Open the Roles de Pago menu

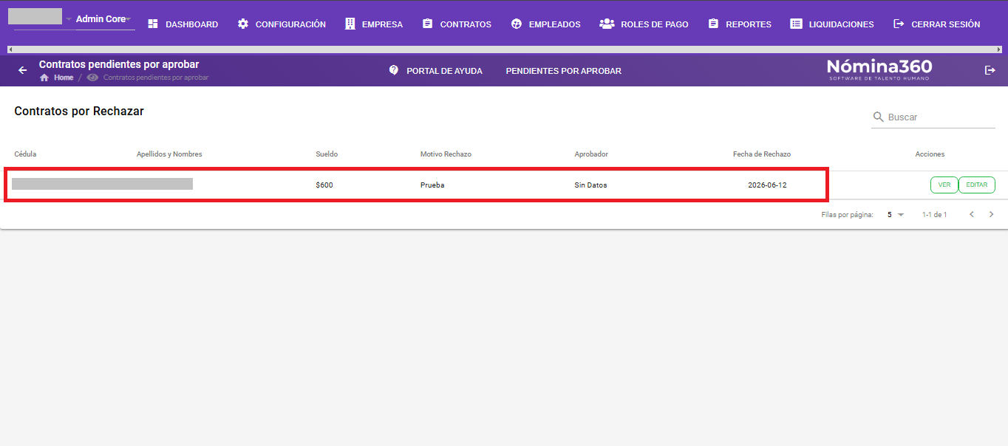(644, 24)
